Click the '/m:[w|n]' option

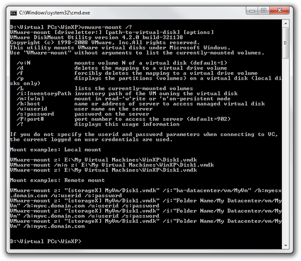[30, 98]
